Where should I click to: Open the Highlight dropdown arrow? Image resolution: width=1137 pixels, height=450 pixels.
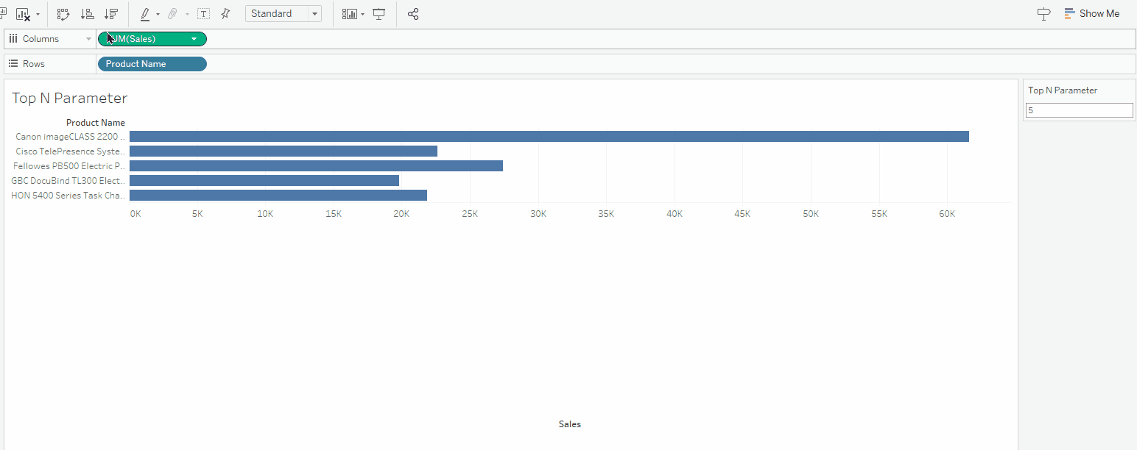(158, 14)
